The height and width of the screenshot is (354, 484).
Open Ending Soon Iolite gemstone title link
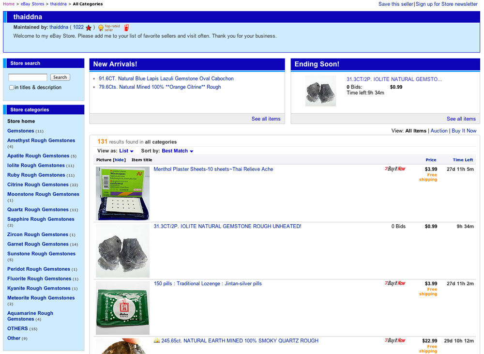point(394,79)
